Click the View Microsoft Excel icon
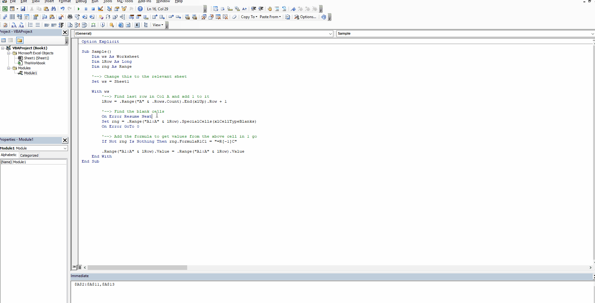This screenshot has height=303, width=595. click(x=5, y=9)
